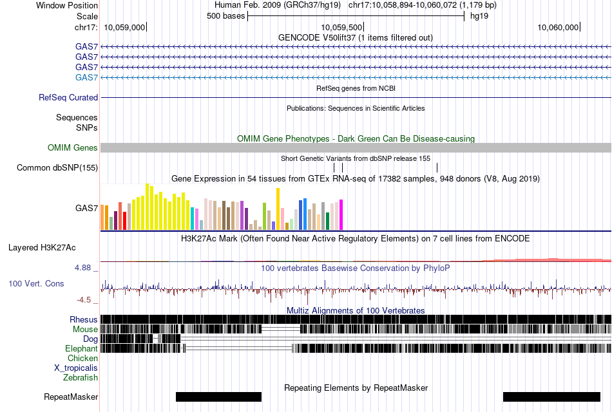The height and width of the screenshot is (412, 612).
Task: Click the gray OMIM Genes bar
Action: (x=356, y=147)
